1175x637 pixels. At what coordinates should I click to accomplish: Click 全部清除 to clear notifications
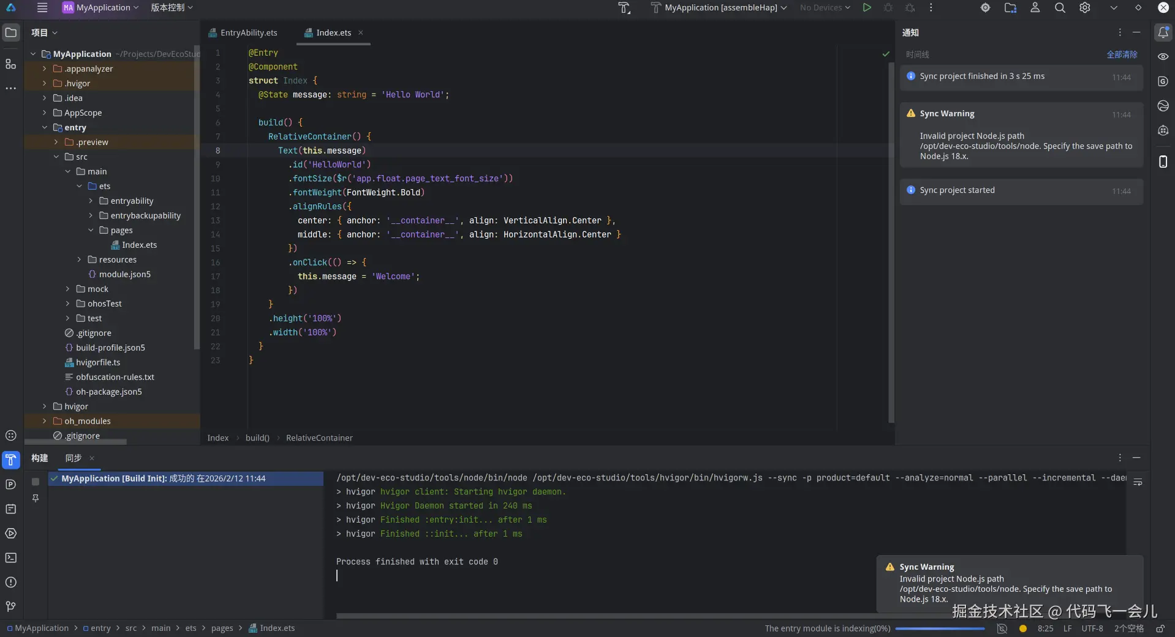click(1121, 54)
